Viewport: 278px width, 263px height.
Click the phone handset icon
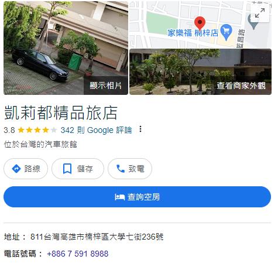click(x=121, y=169)
